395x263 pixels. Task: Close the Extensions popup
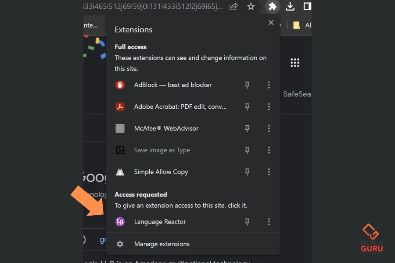(271, 23)
